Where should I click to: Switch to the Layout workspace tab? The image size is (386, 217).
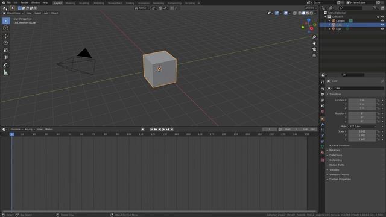point(58,3)
